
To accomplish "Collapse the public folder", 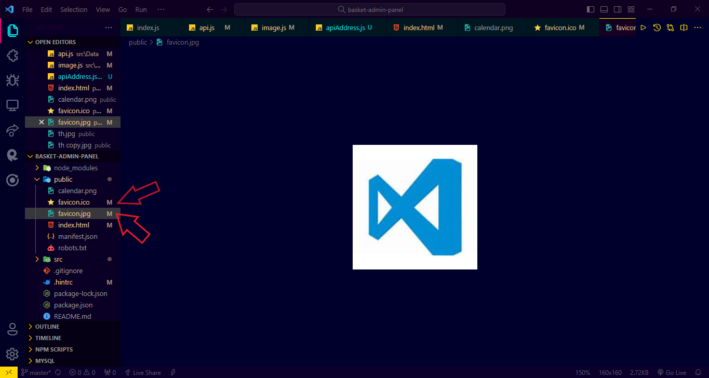I will pyautogui.click(x=73, y=179).
